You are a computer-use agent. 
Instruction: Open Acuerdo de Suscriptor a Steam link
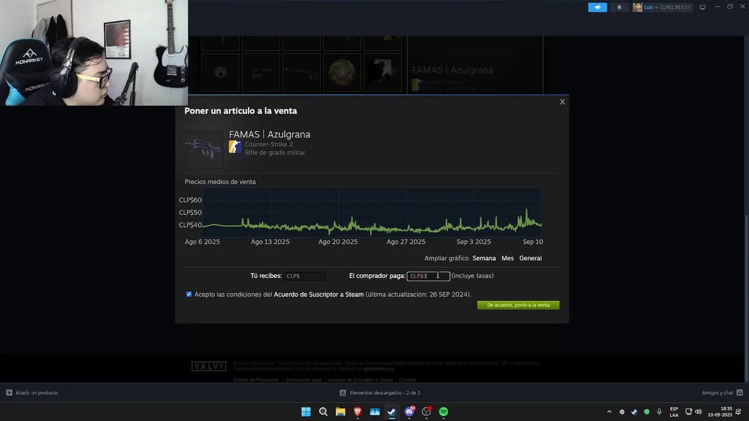319,294
